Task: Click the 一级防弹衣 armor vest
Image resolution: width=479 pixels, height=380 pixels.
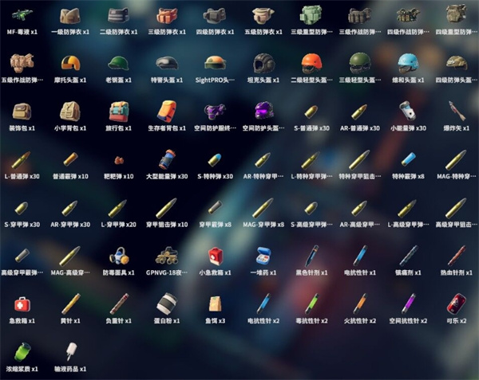Action: 70,16
